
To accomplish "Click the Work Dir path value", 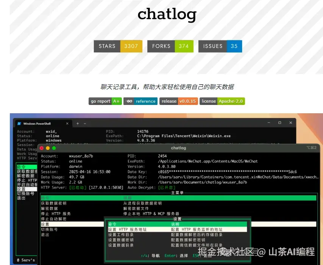I will coord(202,182).
